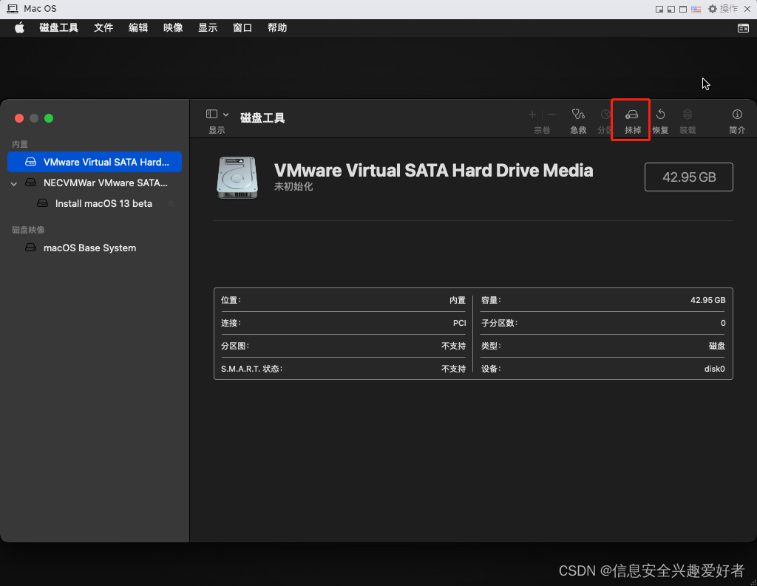Open the 编辑 menu

138,28
